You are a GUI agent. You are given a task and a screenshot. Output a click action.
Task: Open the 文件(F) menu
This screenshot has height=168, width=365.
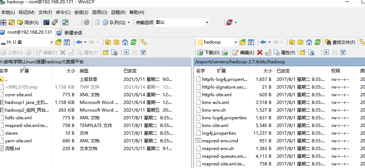(45, 12)
